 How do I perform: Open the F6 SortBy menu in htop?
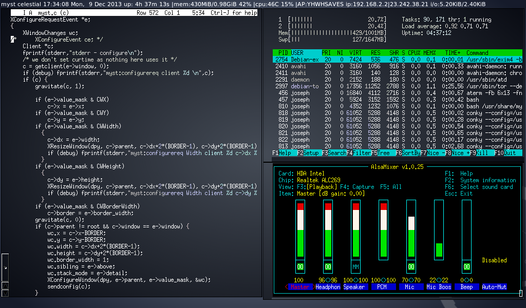click(410, 153)
